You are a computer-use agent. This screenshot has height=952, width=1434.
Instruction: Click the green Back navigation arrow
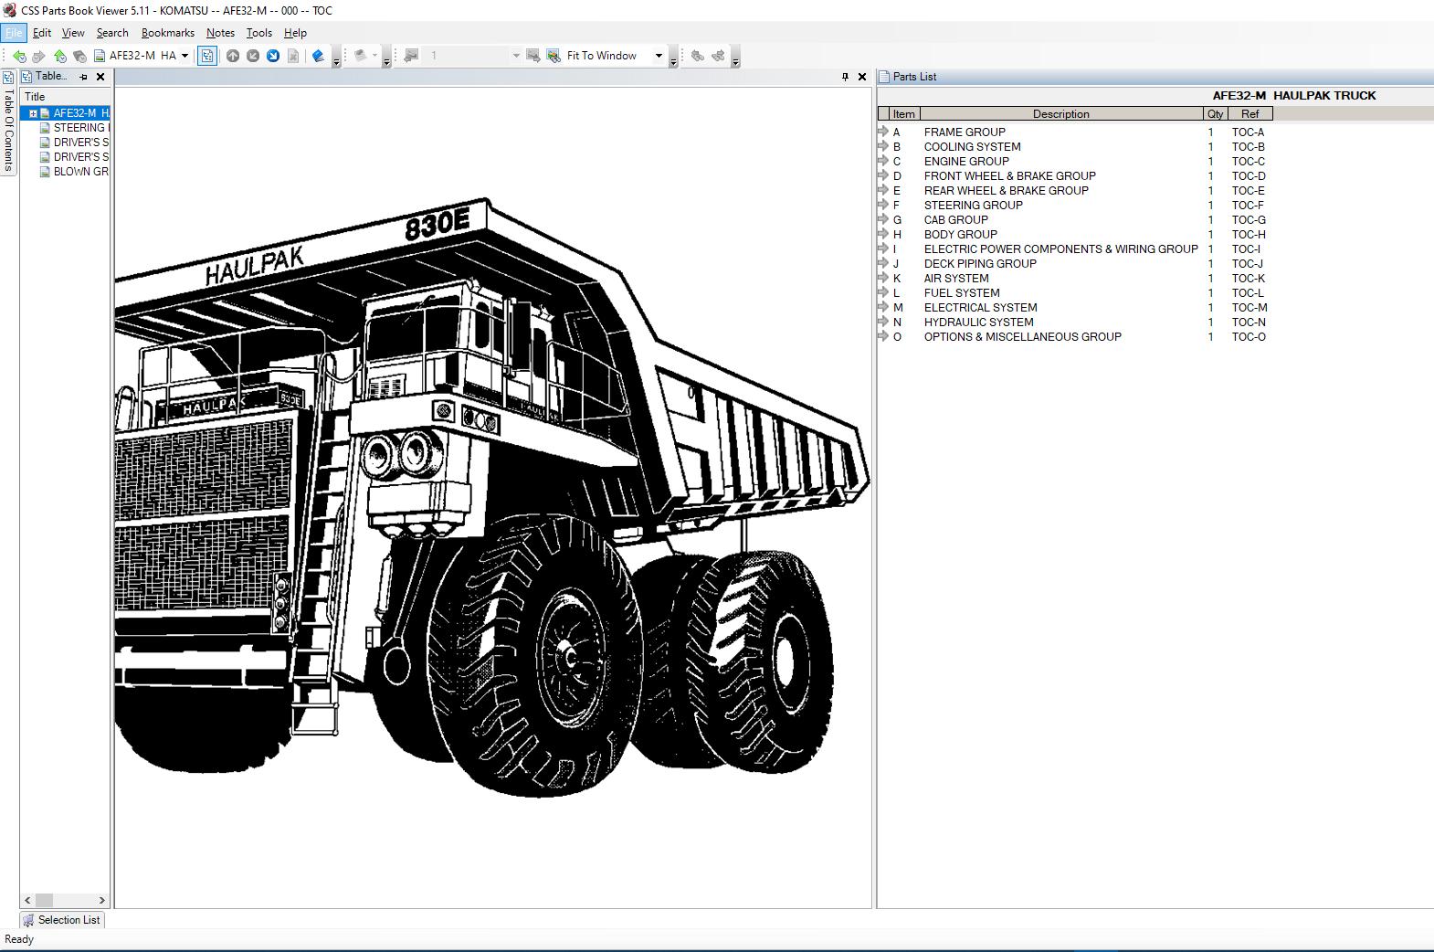[19, 56]
